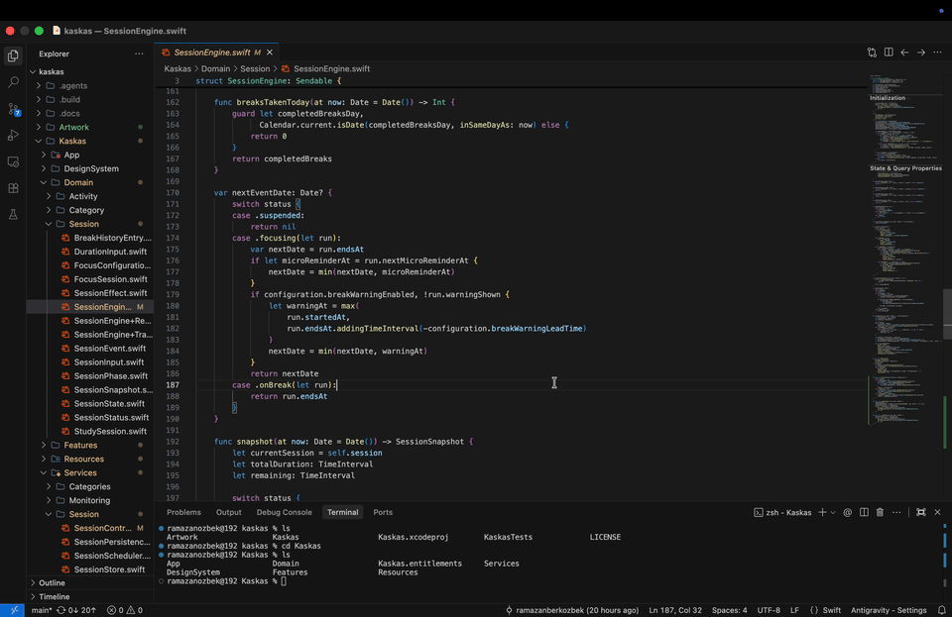Screen dimensions: 952x617
Task: Open the Explorer view in activity bar
Action: tap(13, 55)
